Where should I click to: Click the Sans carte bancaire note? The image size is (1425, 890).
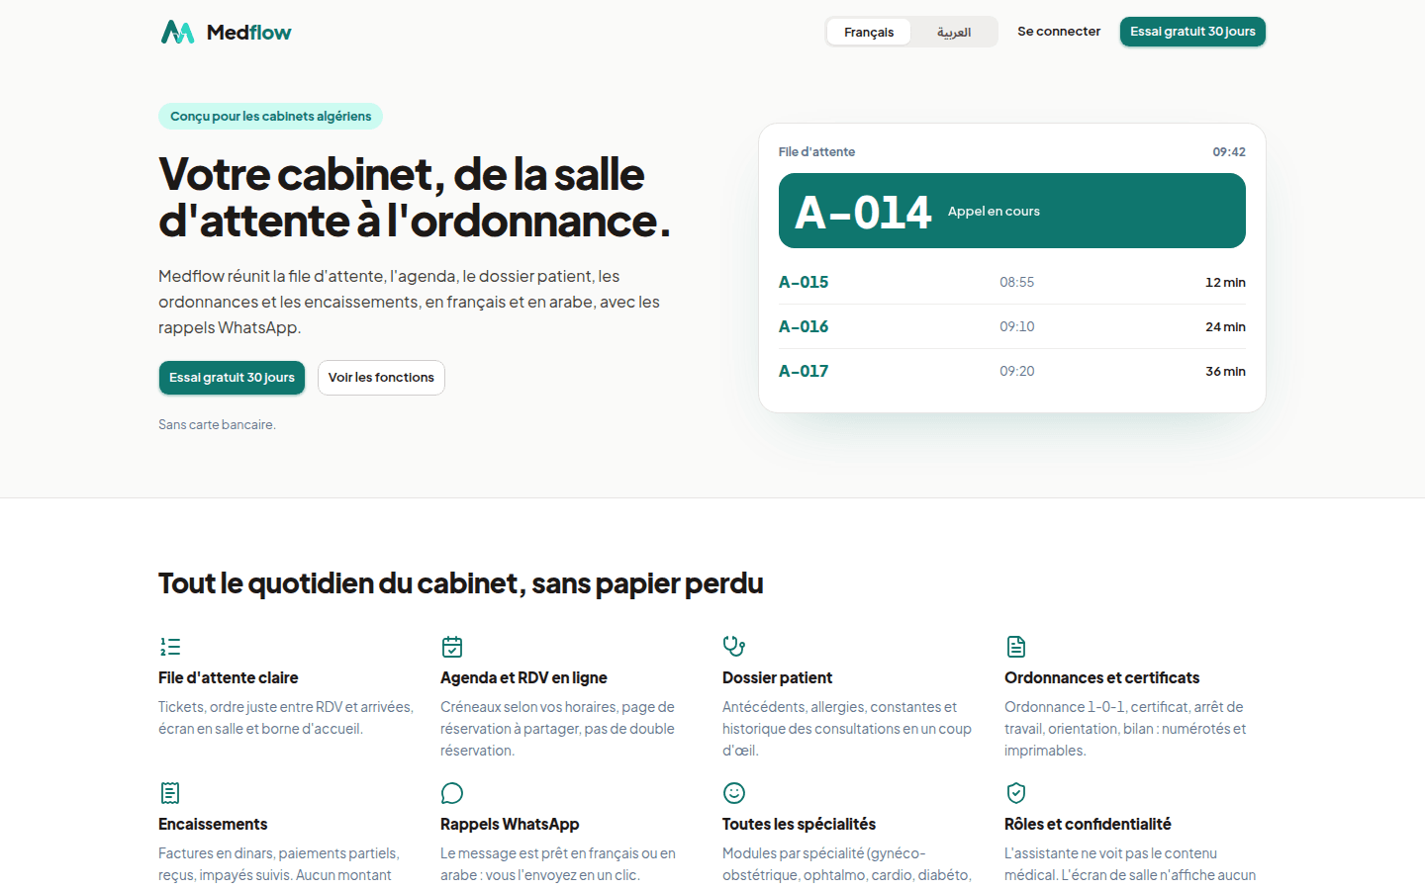pos(217,424)
